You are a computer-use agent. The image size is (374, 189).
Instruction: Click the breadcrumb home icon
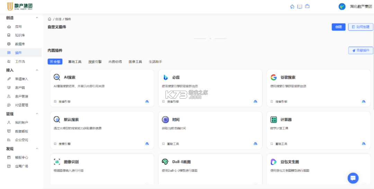pos(50,19)
